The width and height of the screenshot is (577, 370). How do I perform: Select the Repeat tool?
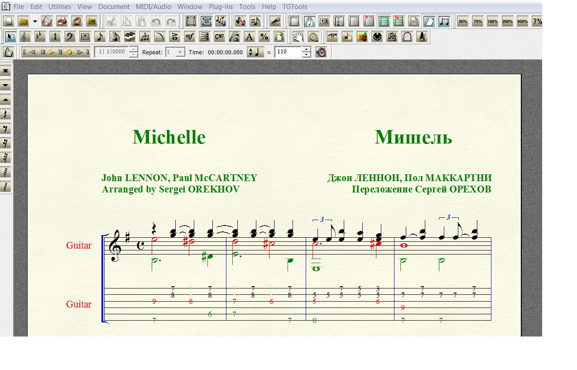204,37
